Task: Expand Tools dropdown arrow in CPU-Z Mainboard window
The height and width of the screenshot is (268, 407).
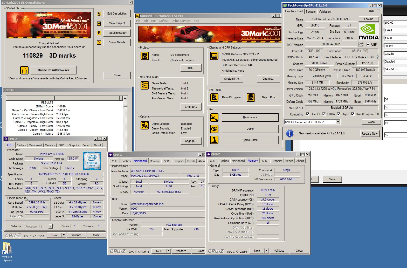Action: pos(168,251)
